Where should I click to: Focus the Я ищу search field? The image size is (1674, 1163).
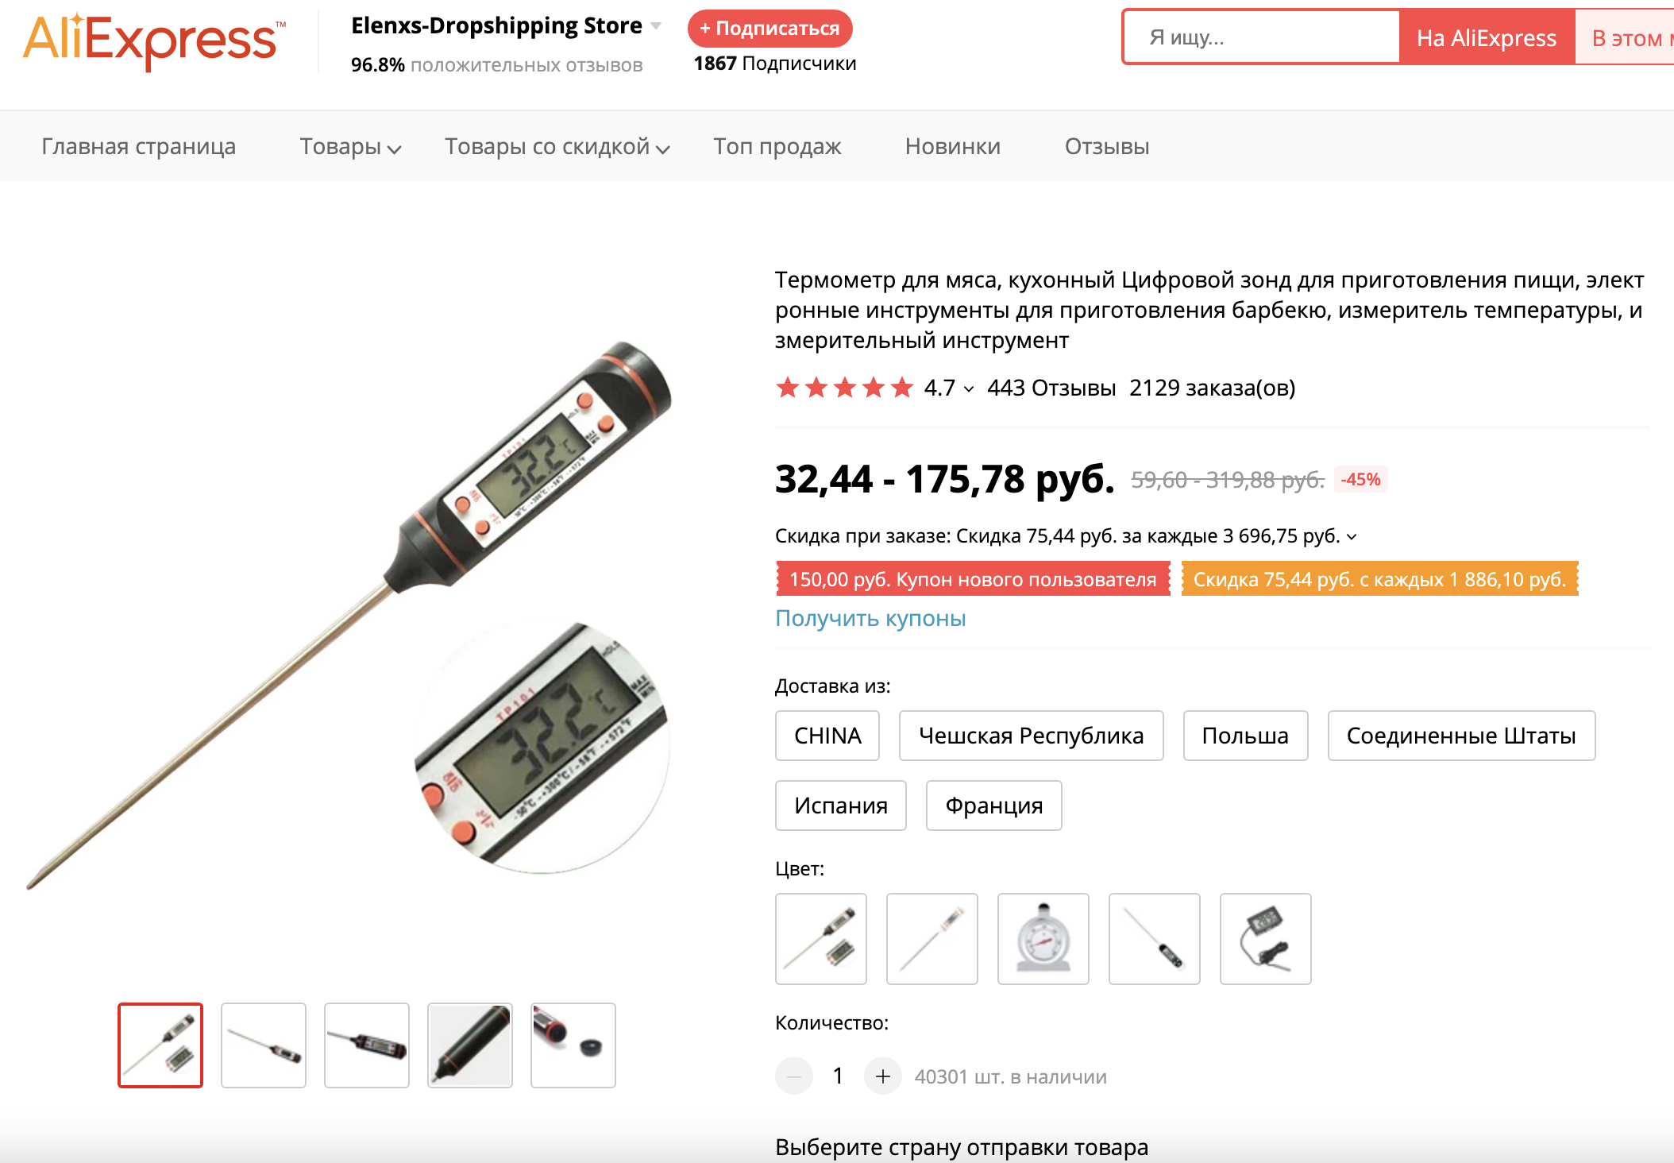(x=1261, y=37)
